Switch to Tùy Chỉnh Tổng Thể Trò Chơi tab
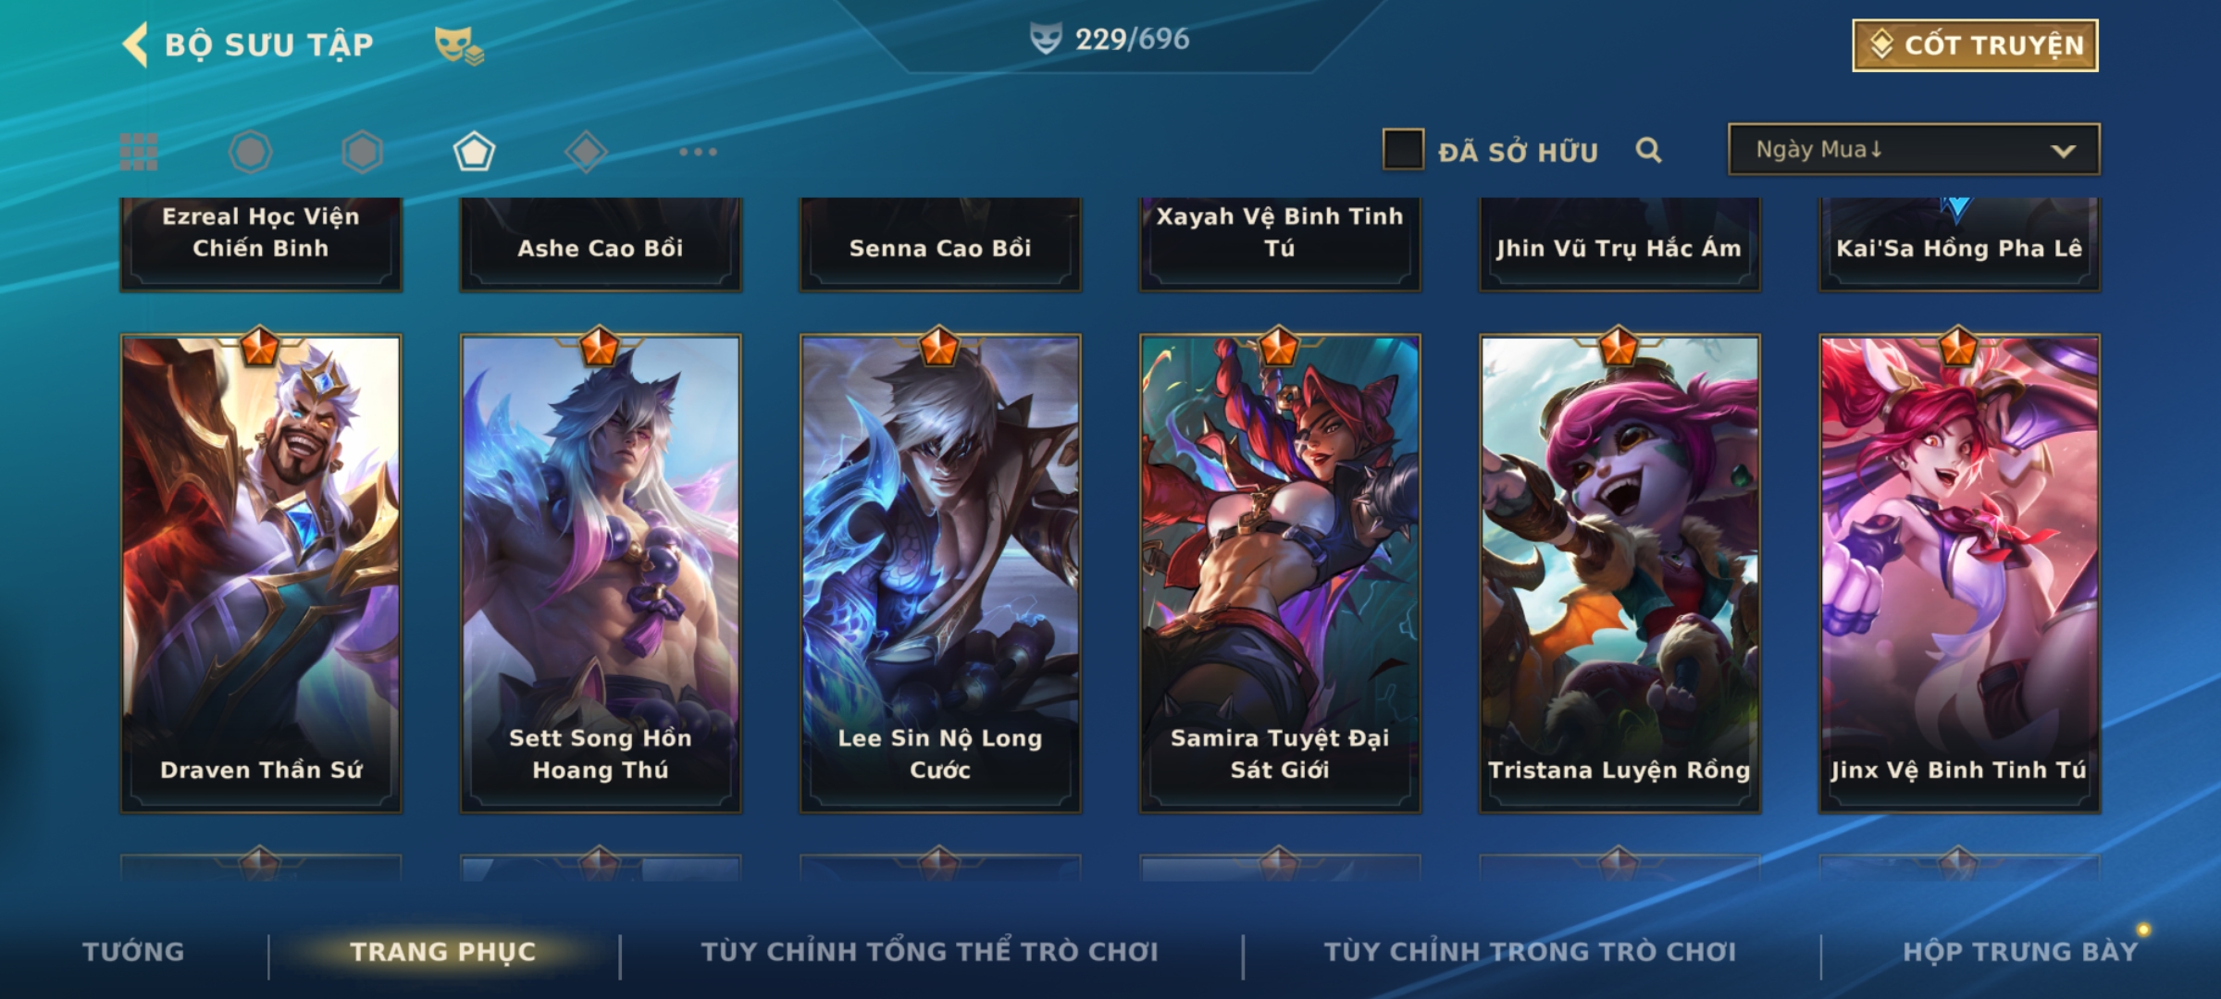The width and height of the screenshot is (2221, 999). (930, 952)
